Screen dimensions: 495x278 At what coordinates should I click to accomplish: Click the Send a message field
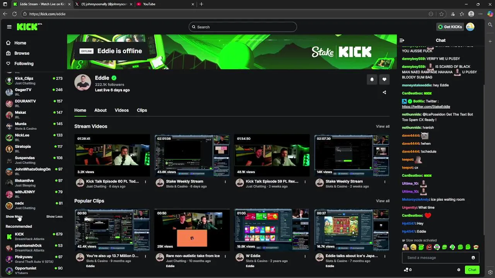(x=440, y=258)
